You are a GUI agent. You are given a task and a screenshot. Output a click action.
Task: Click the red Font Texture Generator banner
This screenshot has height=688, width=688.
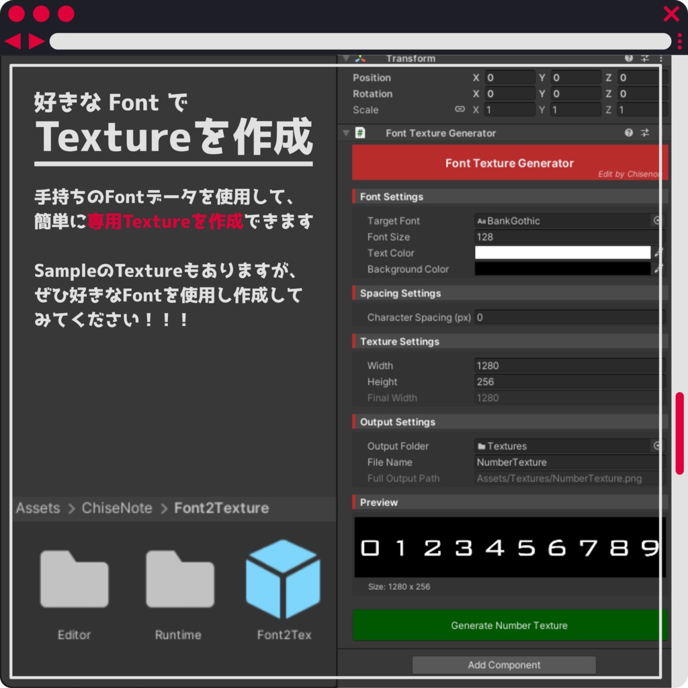(x=510, y=163)
